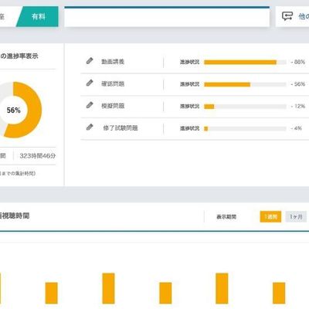Switch display period to 1週間
Viewport: 309px width, 309px height.
tap(270, 217)
